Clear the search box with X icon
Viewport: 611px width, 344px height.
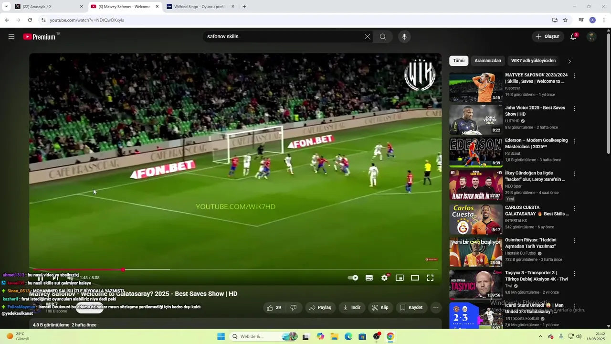coord(368,36)
